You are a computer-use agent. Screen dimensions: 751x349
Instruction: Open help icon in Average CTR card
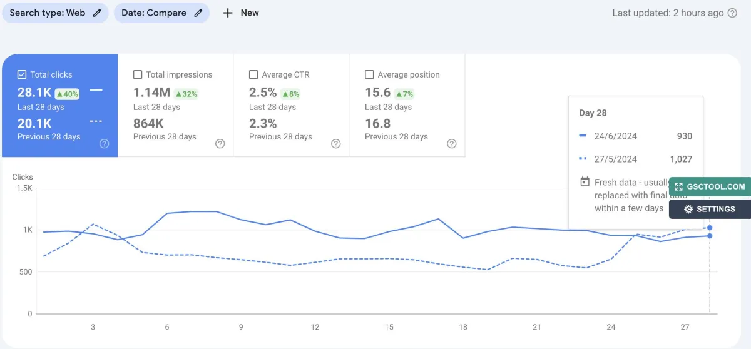336,143
